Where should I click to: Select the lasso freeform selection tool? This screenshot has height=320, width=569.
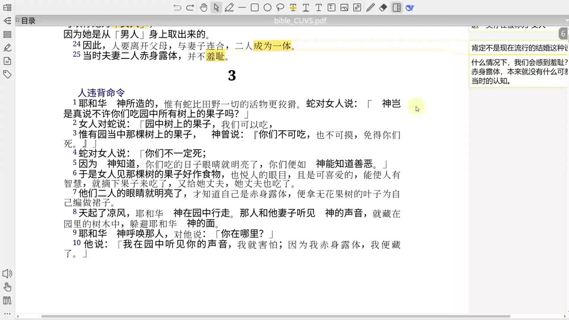[x=280, y=8]
